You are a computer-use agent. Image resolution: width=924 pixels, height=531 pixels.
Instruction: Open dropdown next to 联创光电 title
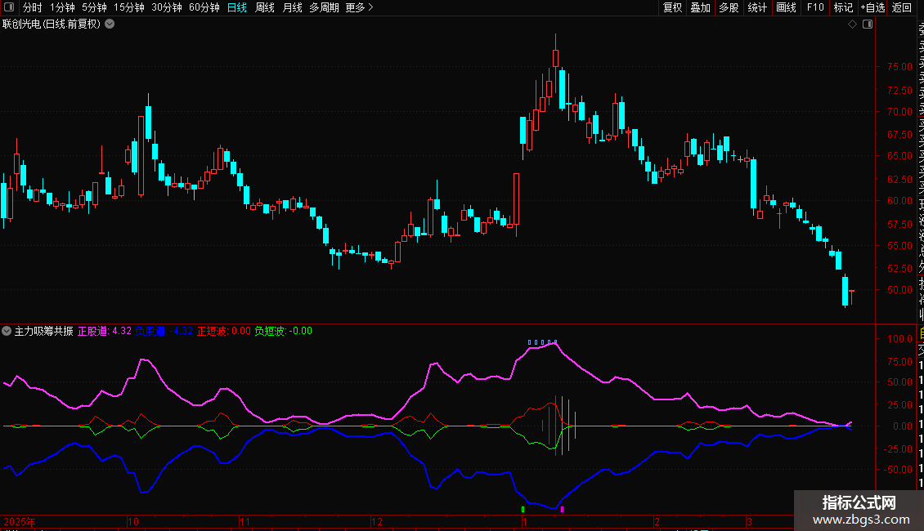(x=110, y=25)
